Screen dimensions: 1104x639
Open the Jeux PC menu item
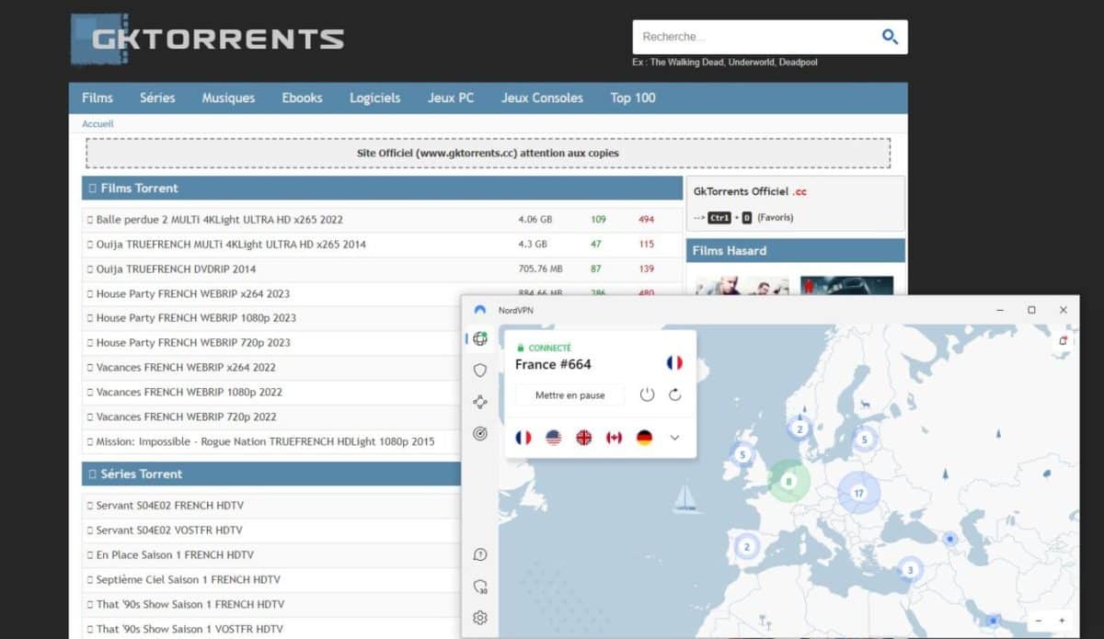(x=451, y=97)
